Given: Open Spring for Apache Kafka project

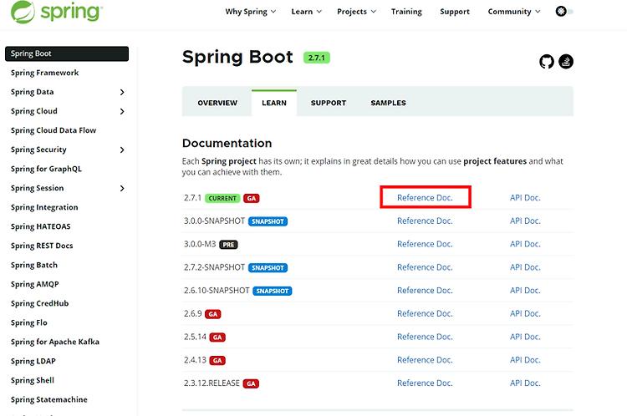Looking at the screenshot, I should coord(55,342).
